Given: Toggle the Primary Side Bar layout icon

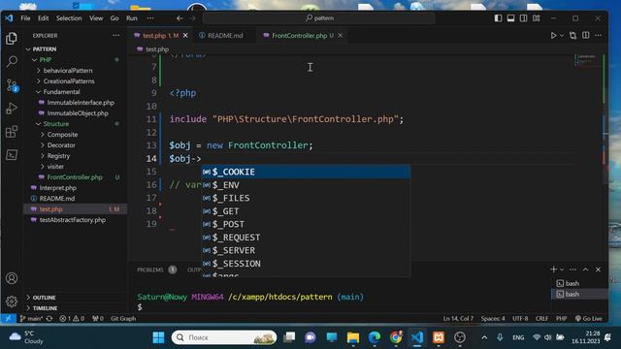Looking at the screenshot, I should click(x=498, y=18).
